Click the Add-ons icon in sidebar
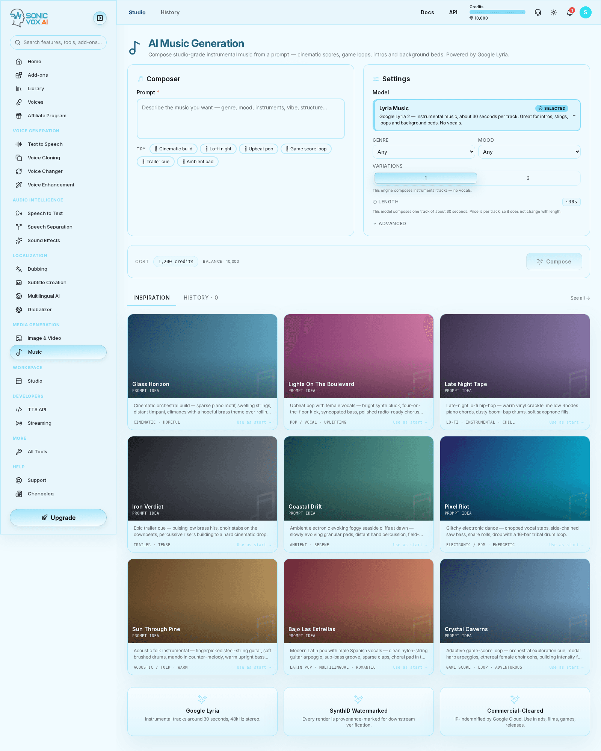601x751 pixels. tap(19, 75)
